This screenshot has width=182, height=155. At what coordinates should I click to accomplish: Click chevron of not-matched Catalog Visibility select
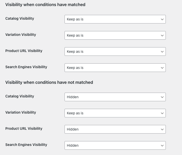point(162,97)
